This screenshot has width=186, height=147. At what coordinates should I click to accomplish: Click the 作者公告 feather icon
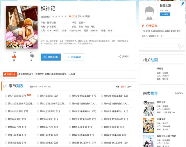click(x=143, y=26)
